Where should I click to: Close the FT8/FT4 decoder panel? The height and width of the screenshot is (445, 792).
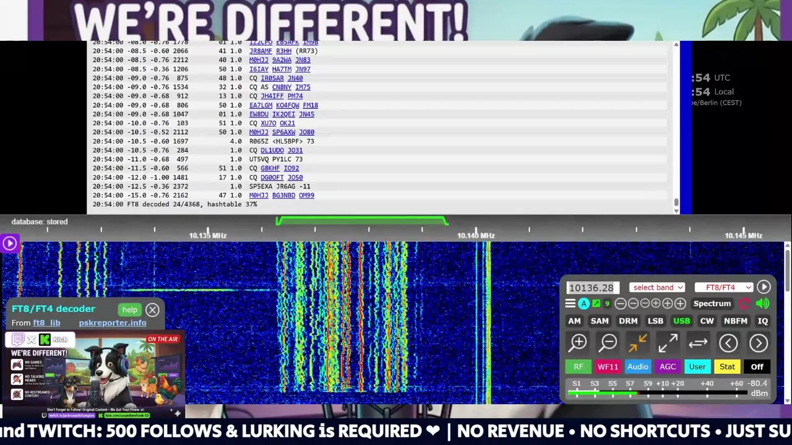point(152,310)
